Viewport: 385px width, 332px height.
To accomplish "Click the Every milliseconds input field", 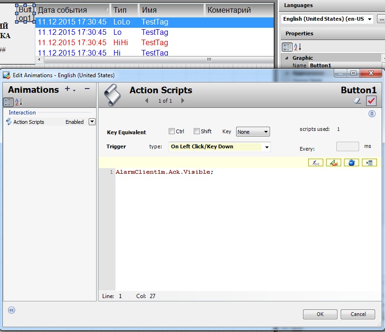I will click(x=348, y=147).
